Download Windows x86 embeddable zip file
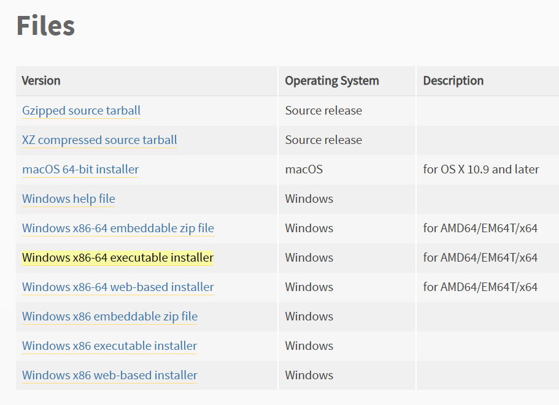559x405 pixels. click(110, 316)
